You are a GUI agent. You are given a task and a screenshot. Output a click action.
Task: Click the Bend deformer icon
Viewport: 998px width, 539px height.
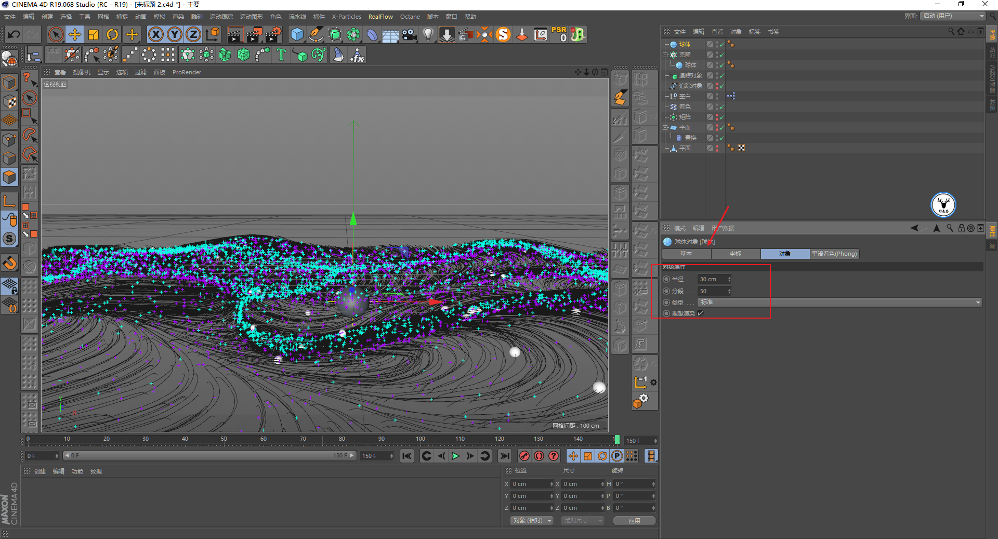tap(372, 35)
